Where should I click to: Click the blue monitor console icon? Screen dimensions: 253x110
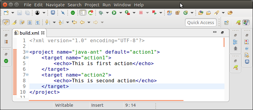click(53, 13)
